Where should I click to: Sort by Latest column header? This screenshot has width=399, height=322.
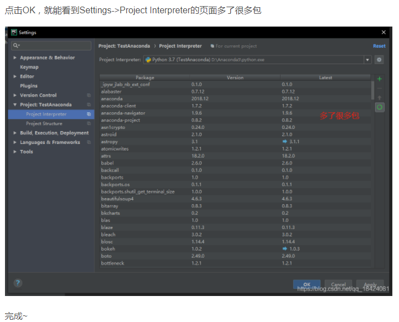click(325, 77)
